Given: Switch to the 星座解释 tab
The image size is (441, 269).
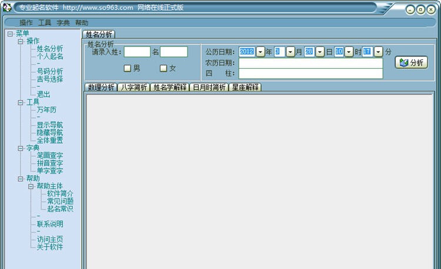Looking at the screenshot, I should tap(245, 88).
